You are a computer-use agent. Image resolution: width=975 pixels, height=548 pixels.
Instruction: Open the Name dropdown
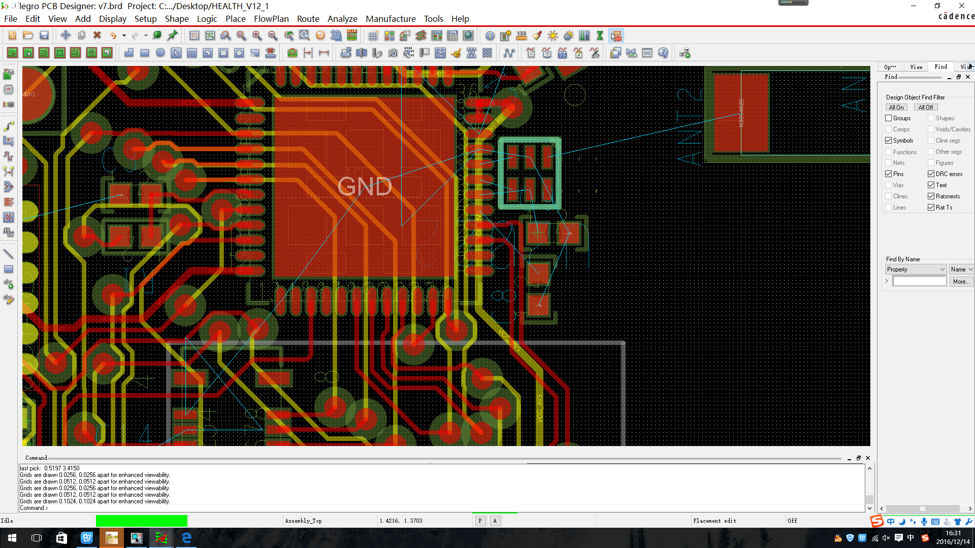961,269
